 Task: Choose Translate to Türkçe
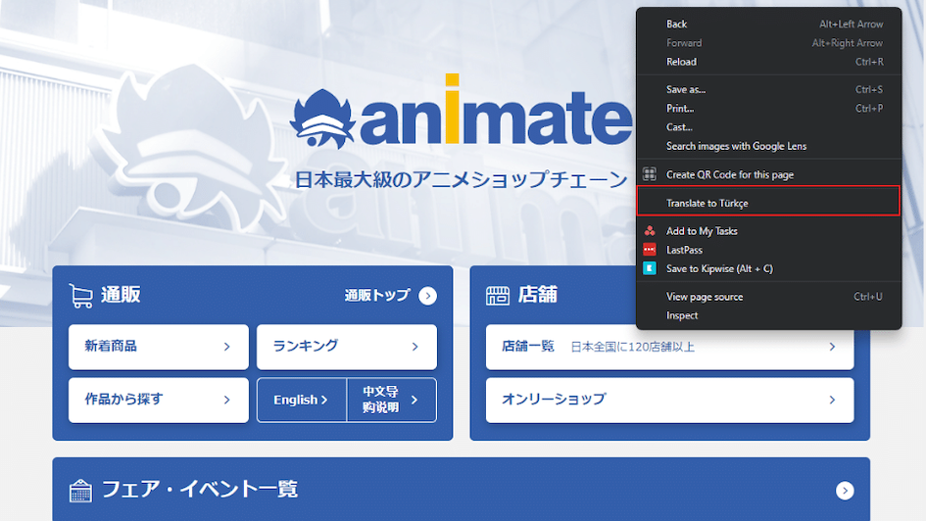click(x=769, y=203)
